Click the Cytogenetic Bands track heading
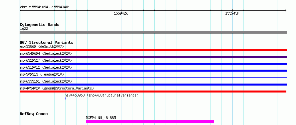296x125 pixels. tap(40, 25)
